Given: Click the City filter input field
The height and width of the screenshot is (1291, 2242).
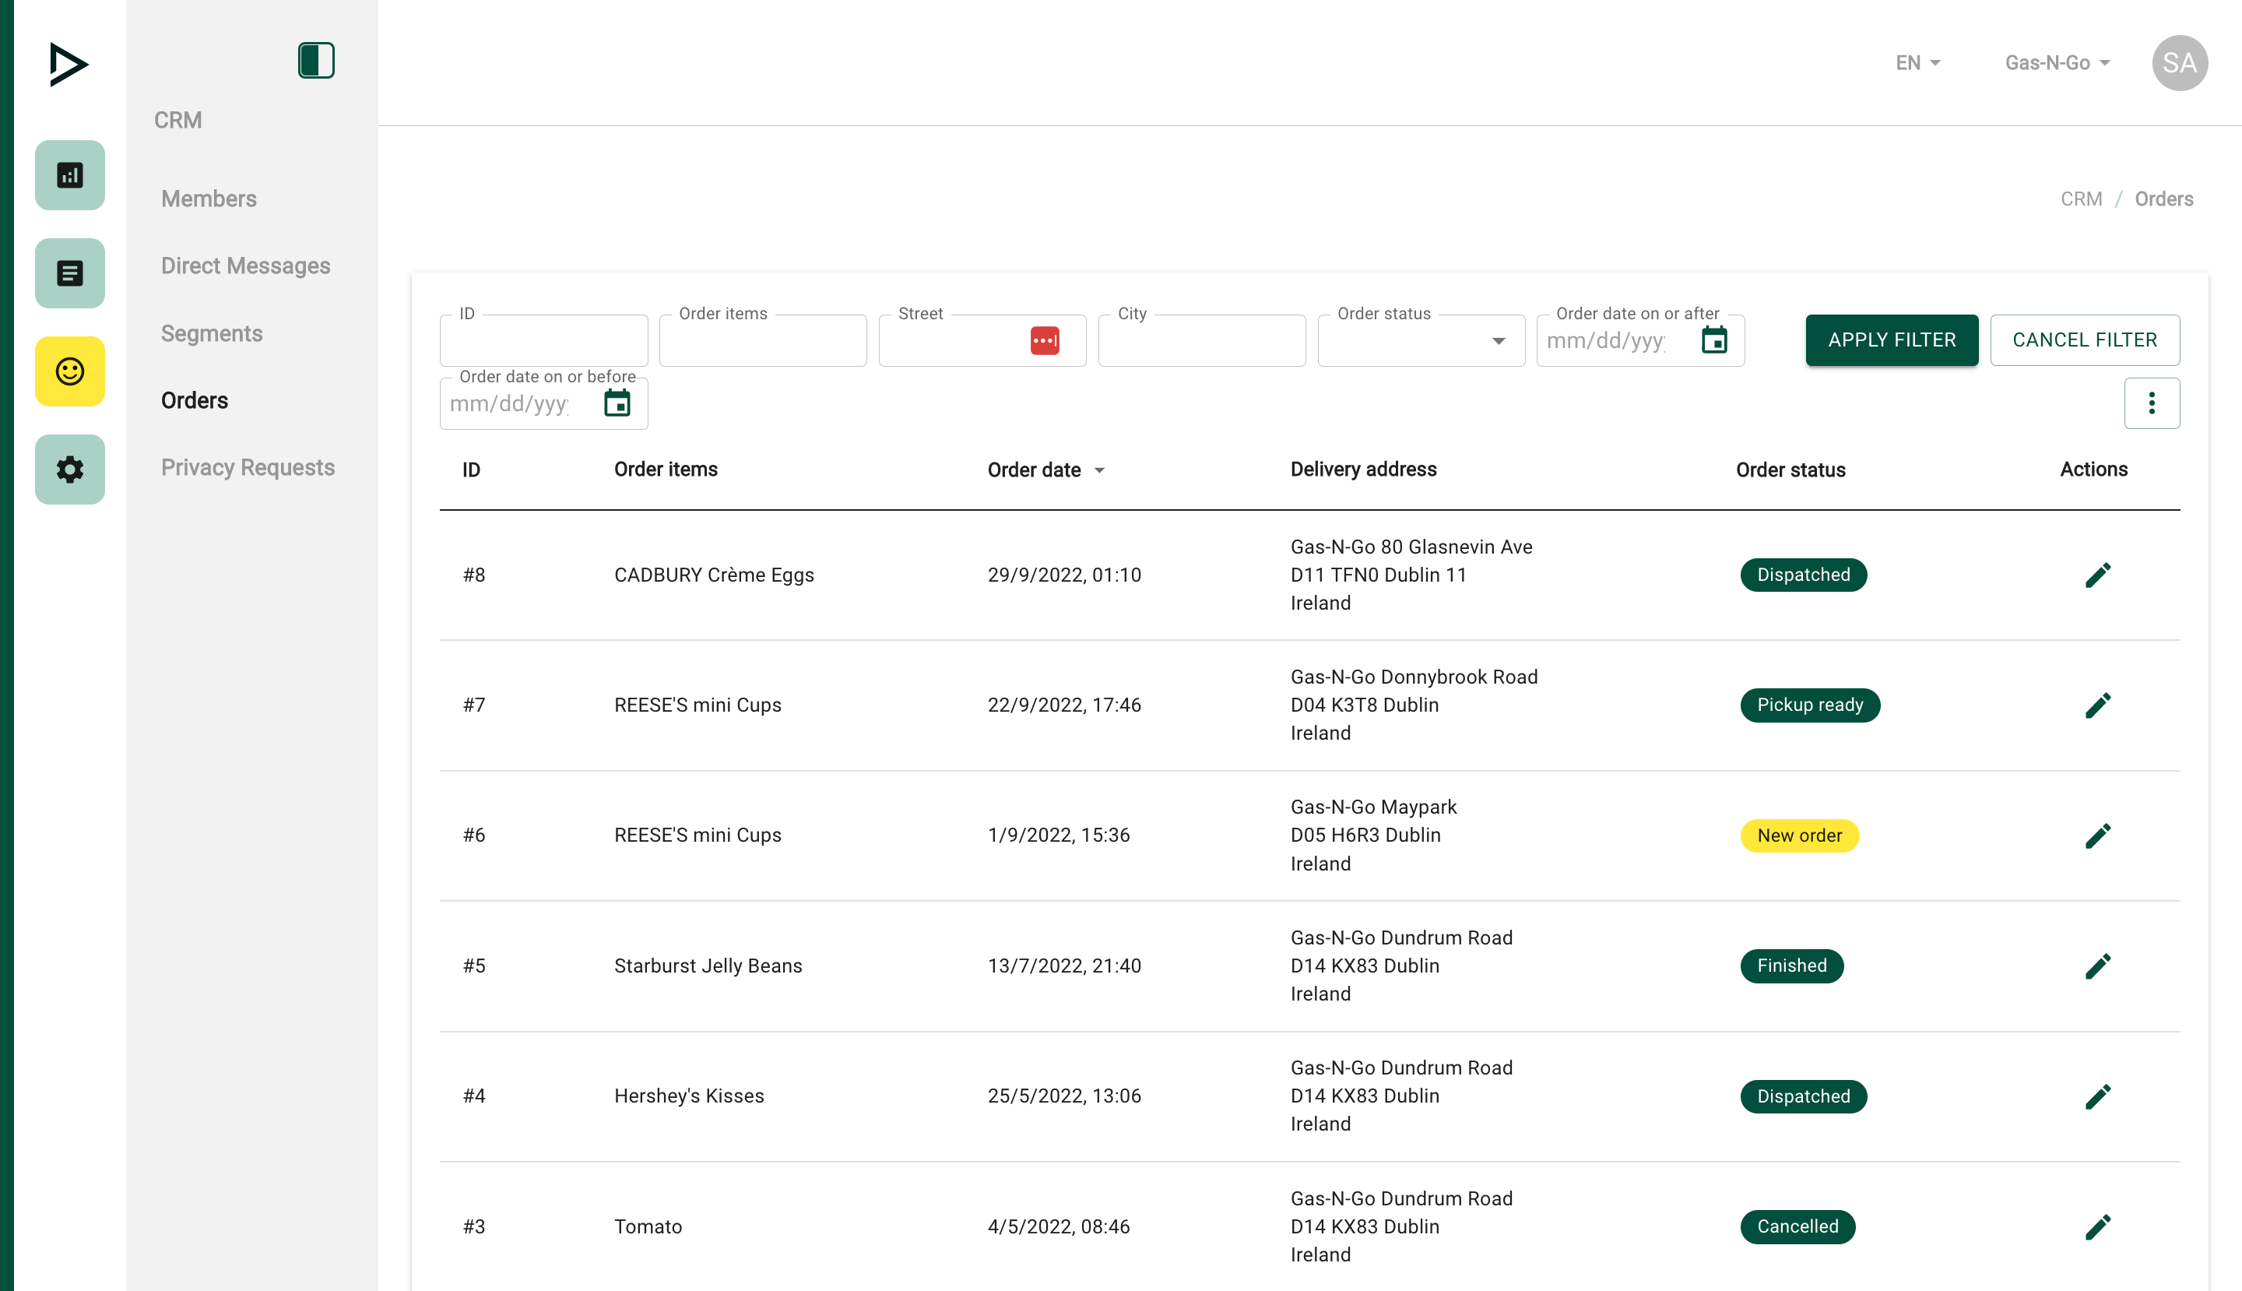Looking at the screenshot, I should [x=1200, y=341].
